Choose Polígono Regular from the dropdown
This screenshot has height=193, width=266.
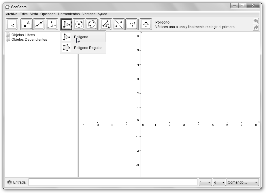point(88,48)
